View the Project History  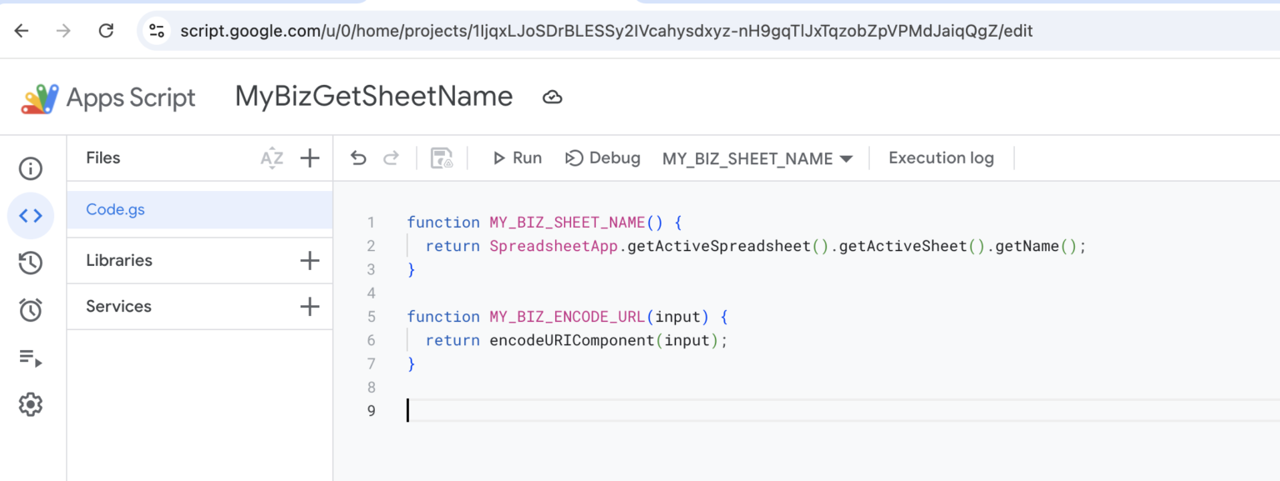[31, 263]
